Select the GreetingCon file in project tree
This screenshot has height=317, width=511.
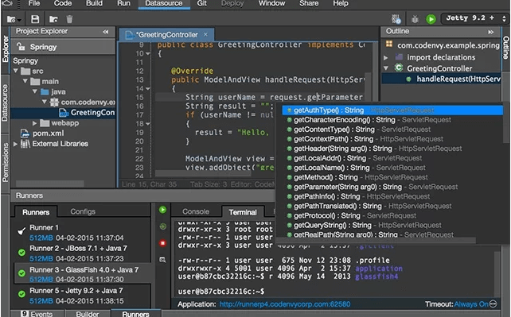coord(63,113)
